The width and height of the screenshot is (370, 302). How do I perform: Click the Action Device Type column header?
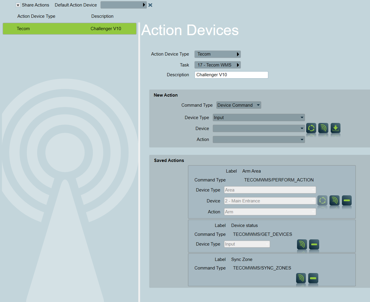[x=36, y=16]
